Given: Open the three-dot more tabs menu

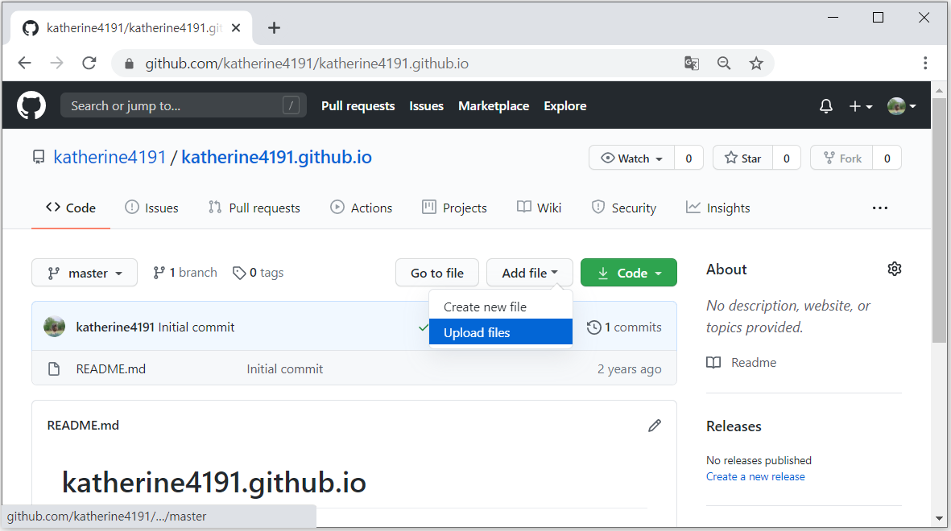Looking at the screenshot, I should [x=880, y=208].
